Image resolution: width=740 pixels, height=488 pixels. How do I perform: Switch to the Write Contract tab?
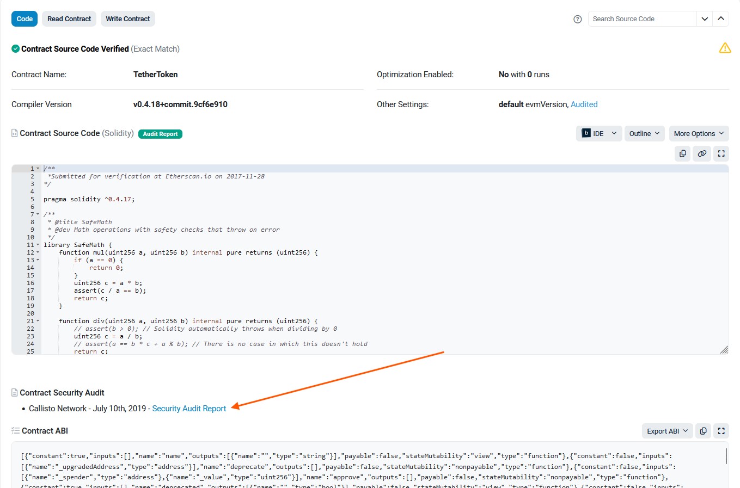click(127, 18)
